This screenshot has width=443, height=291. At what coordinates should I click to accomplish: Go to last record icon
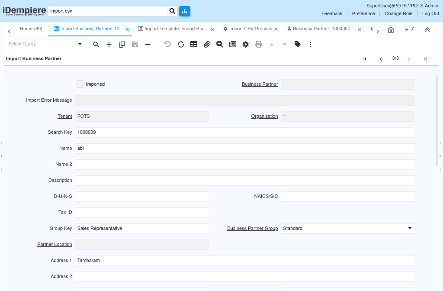(x=426, y=59)
